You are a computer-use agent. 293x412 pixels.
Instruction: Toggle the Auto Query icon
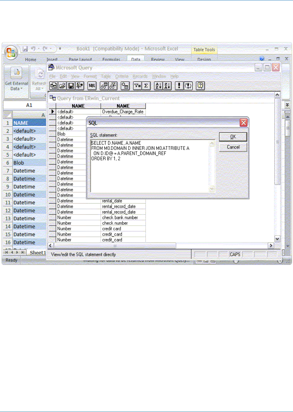(x=188, y=86)
